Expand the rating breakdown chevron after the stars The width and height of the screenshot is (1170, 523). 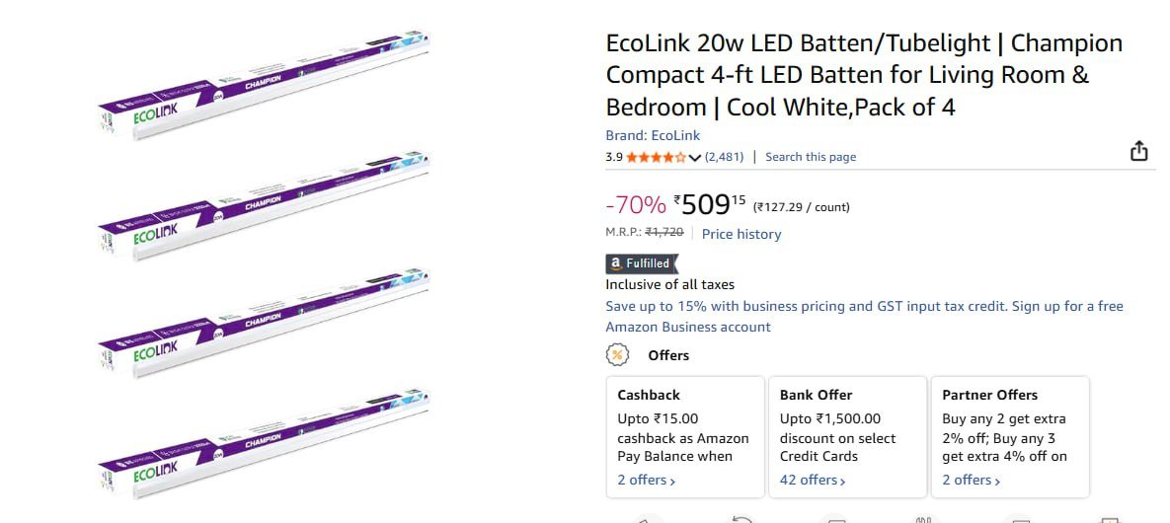click(695, 158)
